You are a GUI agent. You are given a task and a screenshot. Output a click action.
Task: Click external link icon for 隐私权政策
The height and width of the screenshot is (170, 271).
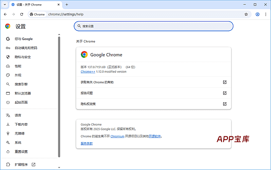225,104
